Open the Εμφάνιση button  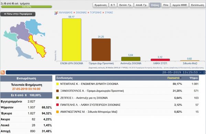tap(101, 5)
